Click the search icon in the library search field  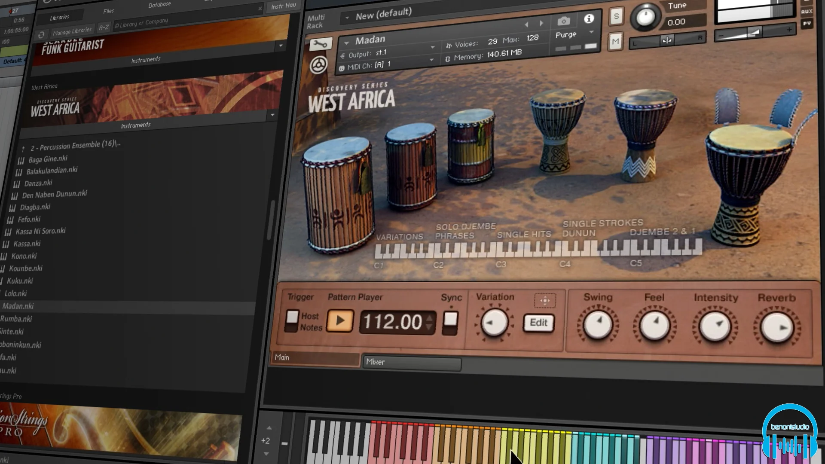pyautogui.click(x=116, y=26)
